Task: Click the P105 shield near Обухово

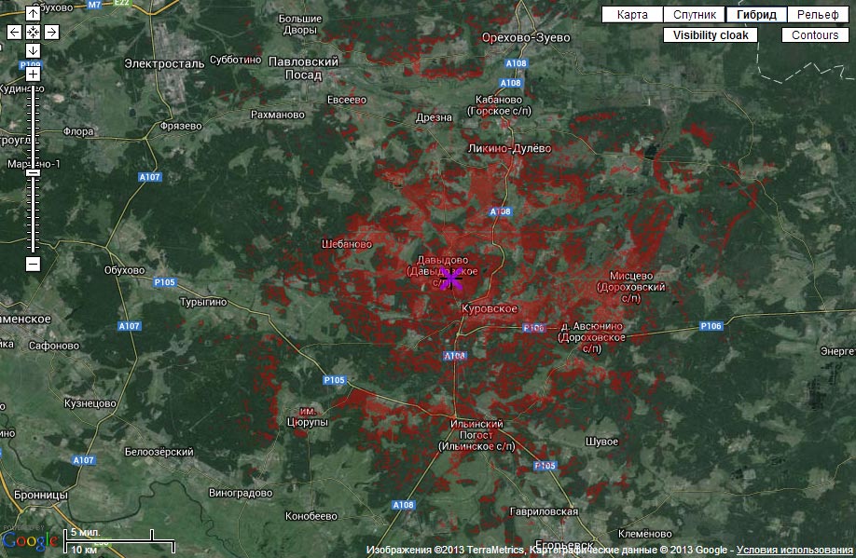Action: [164, 282]
